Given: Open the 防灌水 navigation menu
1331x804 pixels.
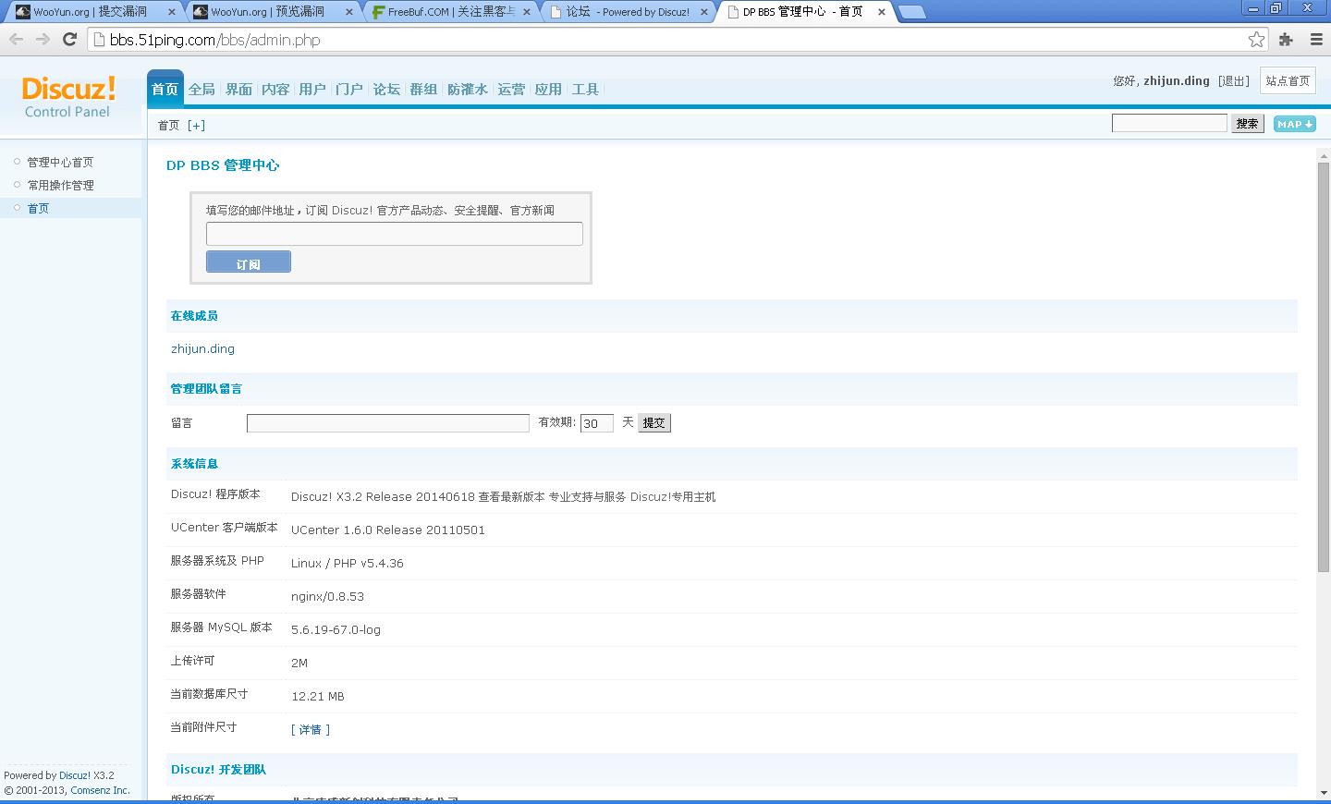Looking at the screenshot, I should (468, 89).
